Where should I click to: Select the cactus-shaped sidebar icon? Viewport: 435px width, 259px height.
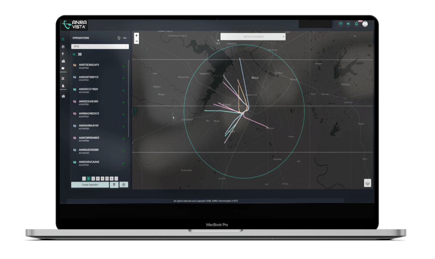pos(63,54)
